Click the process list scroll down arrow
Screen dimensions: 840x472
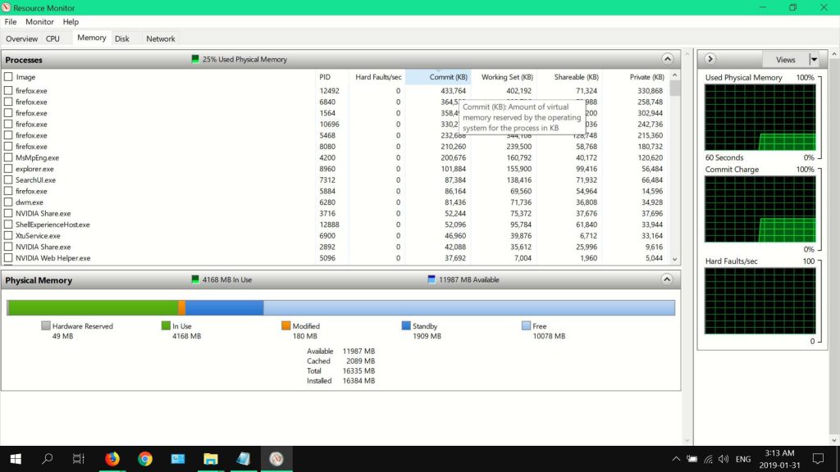674,259
